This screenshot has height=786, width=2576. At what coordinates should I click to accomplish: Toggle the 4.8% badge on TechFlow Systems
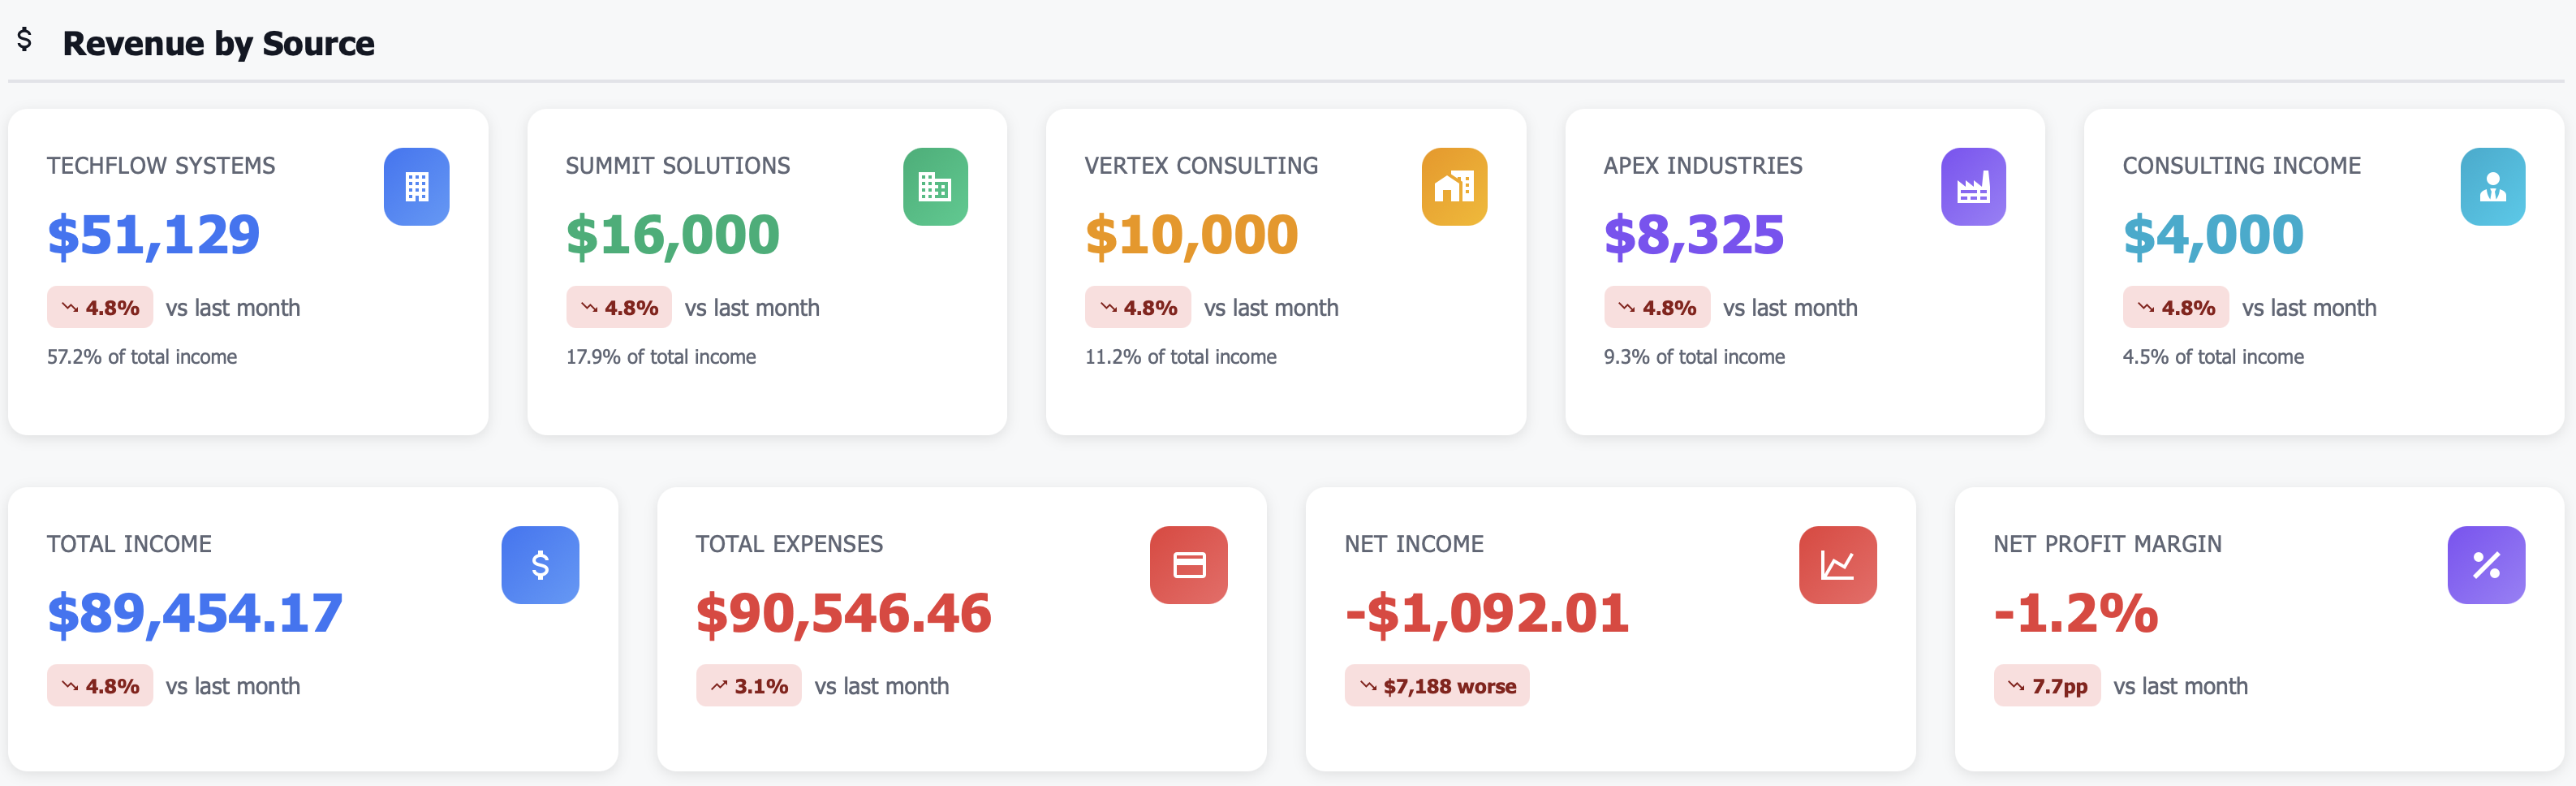(100, 307)
